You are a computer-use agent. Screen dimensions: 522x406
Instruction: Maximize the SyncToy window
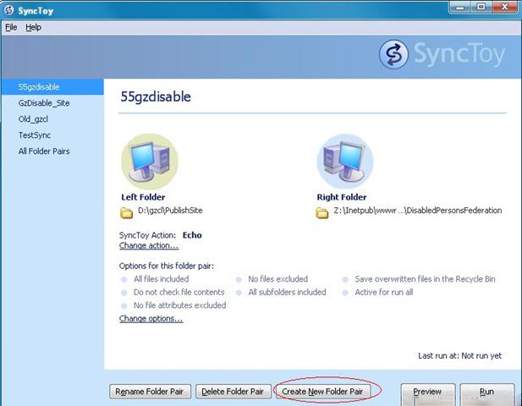(481, 7)
